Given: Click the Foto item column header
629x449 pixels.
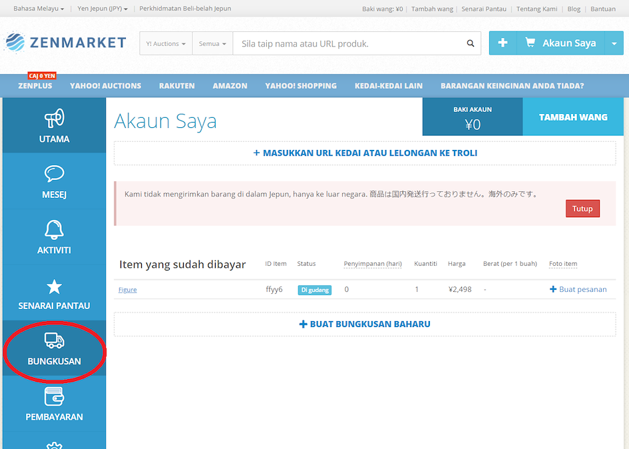Looking at the screenshot, I should 563,264.
